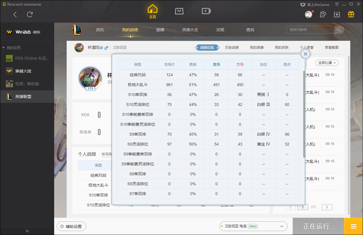
Task: Select 穿越火线 in the sidebar
Action: (x=23, y=71)
